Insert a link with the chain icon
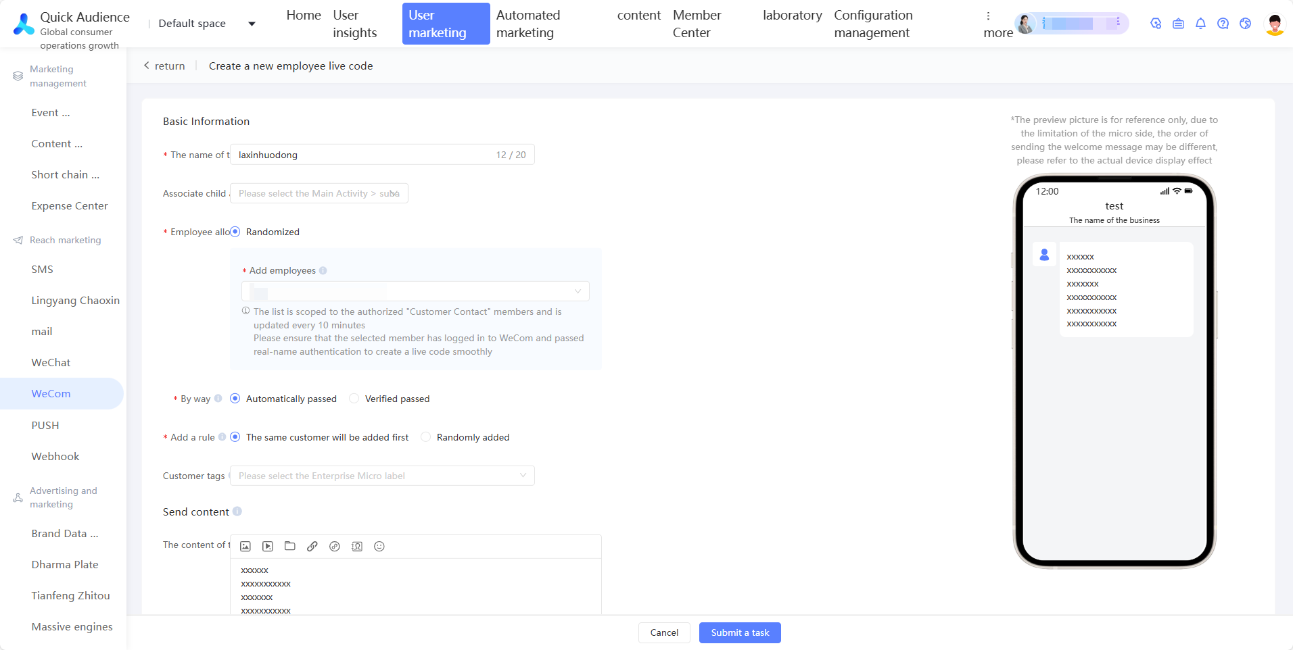Viewport: 1293px width, 650px height. pos(312,547)
